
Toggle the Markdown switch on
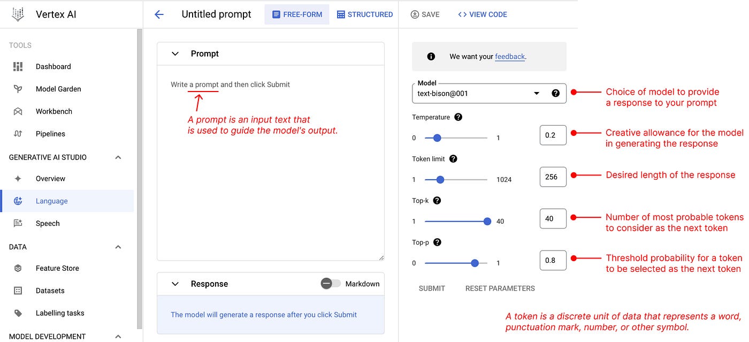(330, 284)
